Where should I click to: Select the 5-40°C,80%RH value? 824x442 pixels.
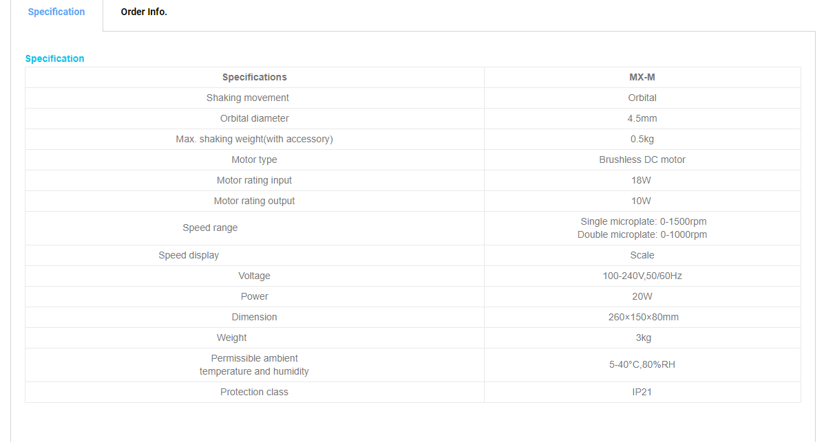click(x=642, y=364)
